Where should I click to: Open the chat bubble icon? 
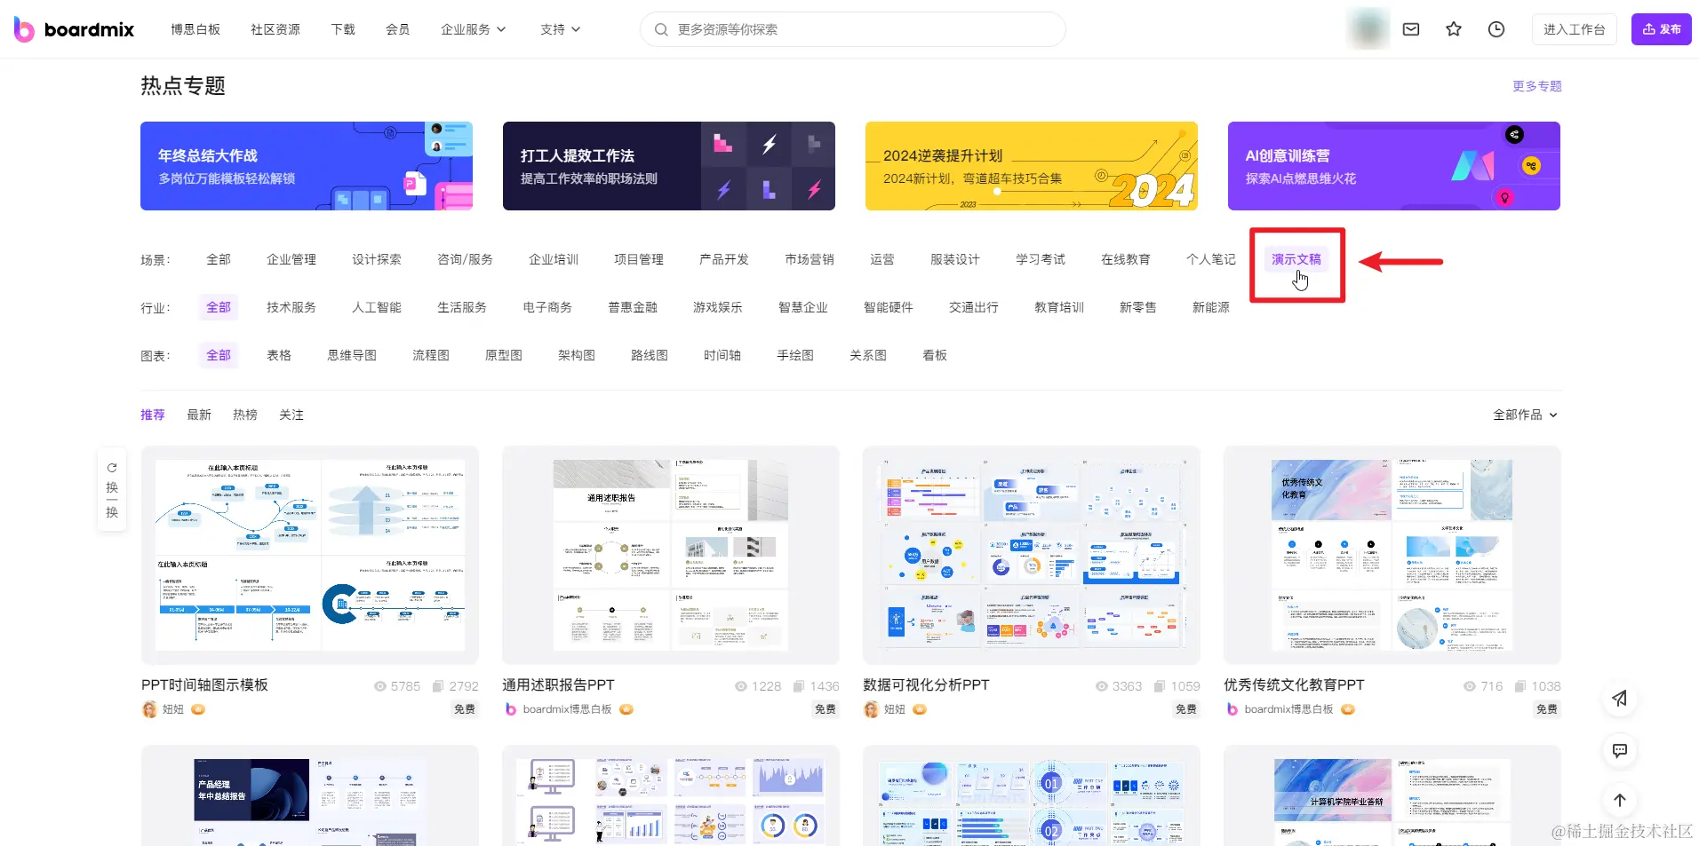pos(1619,750)
